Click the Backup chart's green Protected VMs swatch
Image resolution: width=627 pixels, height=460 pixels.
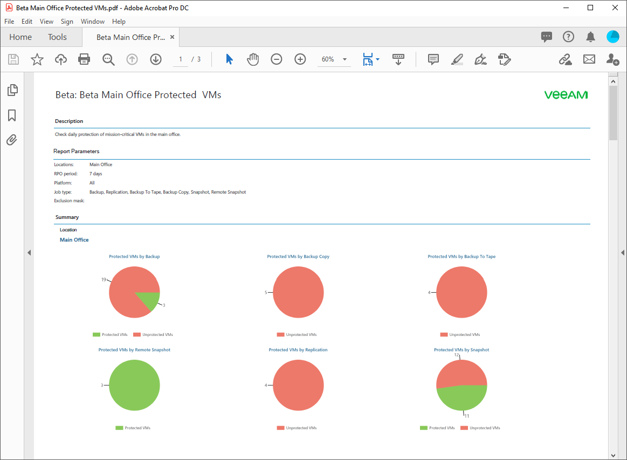97,335
